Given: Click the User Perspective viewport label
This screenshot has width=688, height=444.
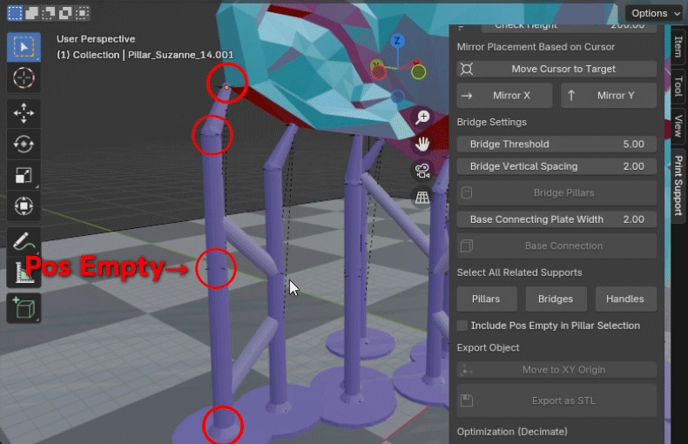Looking at the screenshot, I should (x=96, y=39).
